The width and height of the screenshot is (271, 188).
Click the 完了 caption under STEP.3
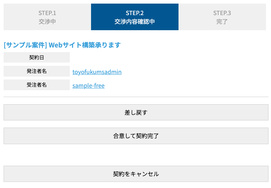click(x=222, y=22)
